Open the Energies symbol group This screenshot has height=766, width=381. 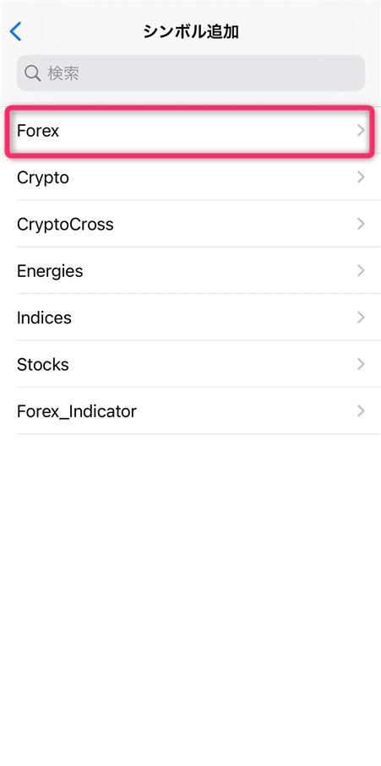click(191, 270)
